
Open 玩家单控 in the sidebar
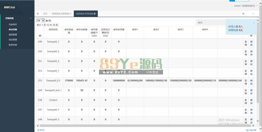point(13,25)
